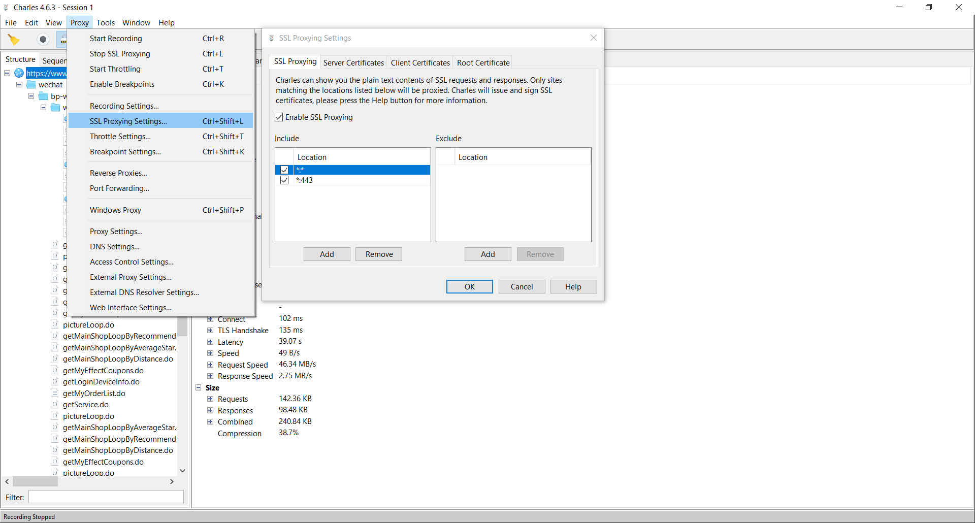Click the file icon beside getLoginDeviceInfo.do

tap(55, 381)
